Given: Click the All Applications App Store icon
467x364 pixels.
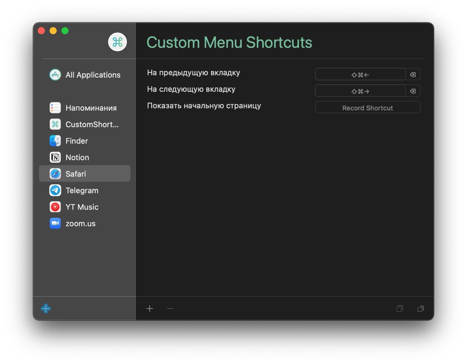Looking at the screenshot, I should pos(55,75).
